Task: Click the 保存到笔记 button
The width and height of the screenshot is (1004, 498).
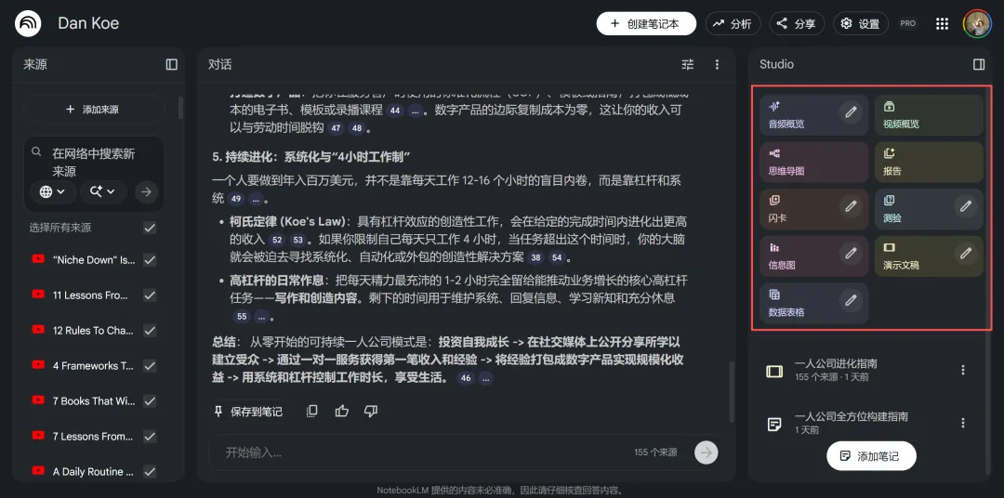Action: tap(248, 412)
